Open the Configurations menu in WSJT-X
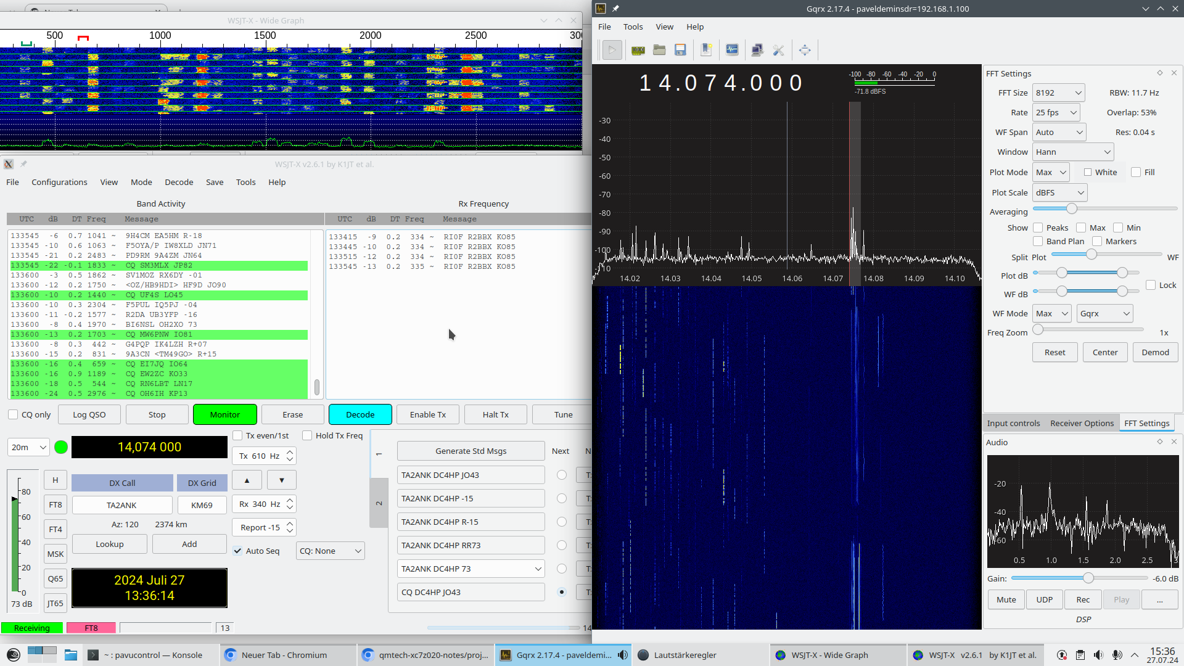The width and height of the screenshot is (1184, 666). coord(59,182)
